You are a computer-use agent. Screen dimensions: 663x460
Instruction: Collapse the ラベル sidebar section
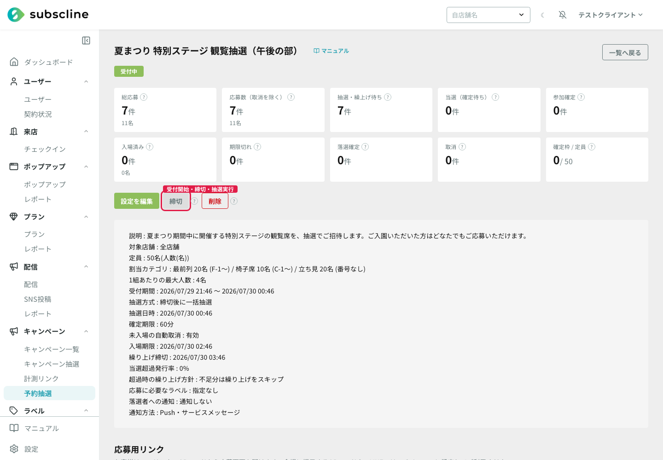tap(86, 411)
